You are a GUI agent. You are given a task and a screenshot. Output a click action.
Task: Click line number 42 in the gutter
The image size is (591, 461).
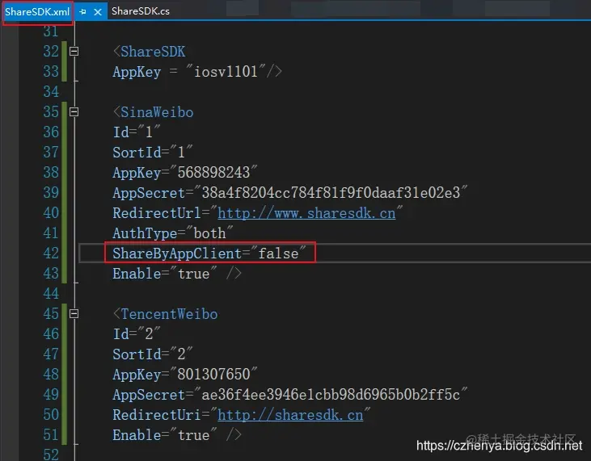pos(51,254)
